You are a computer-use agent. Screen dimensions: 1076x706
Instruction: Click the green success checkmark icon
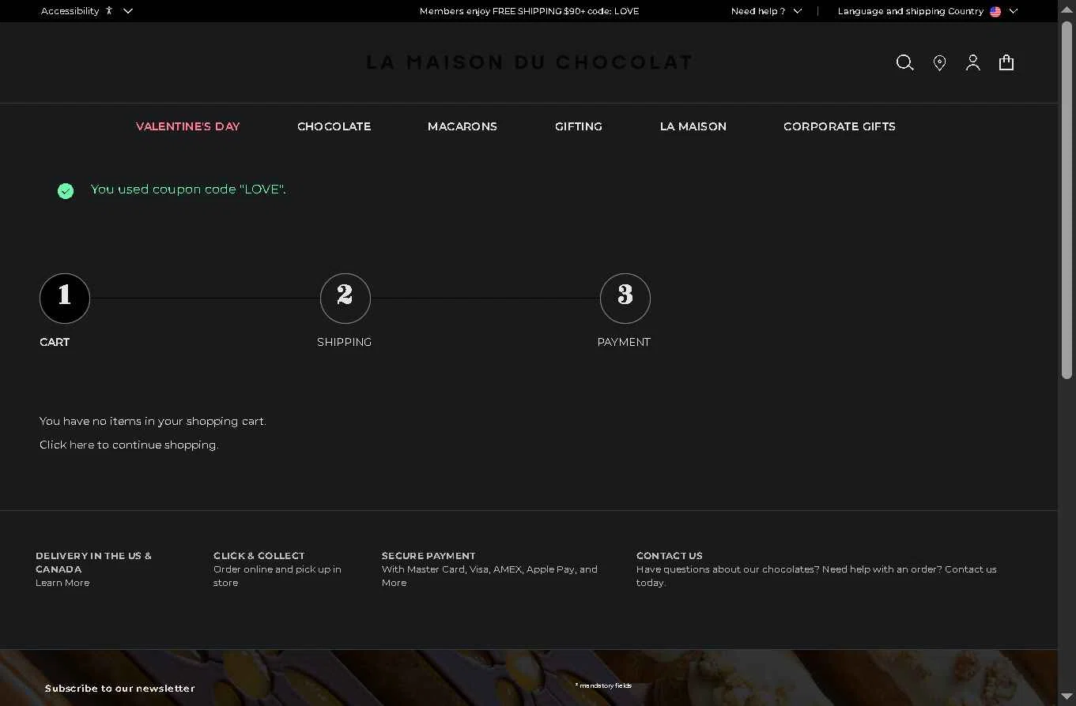[x=66, y=190]
